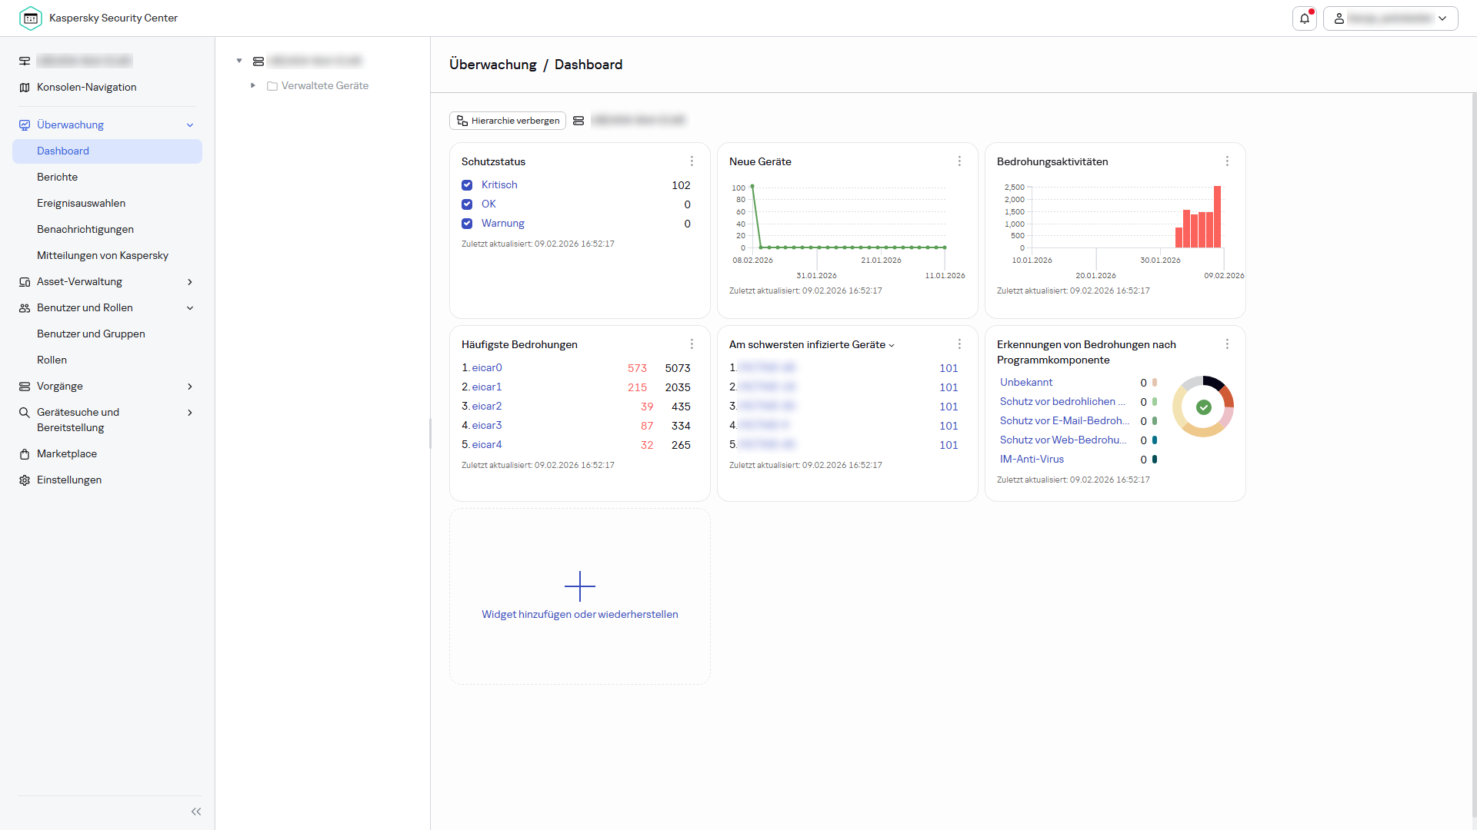Click the Kaspersky Security Center logo

coord(31,18)
